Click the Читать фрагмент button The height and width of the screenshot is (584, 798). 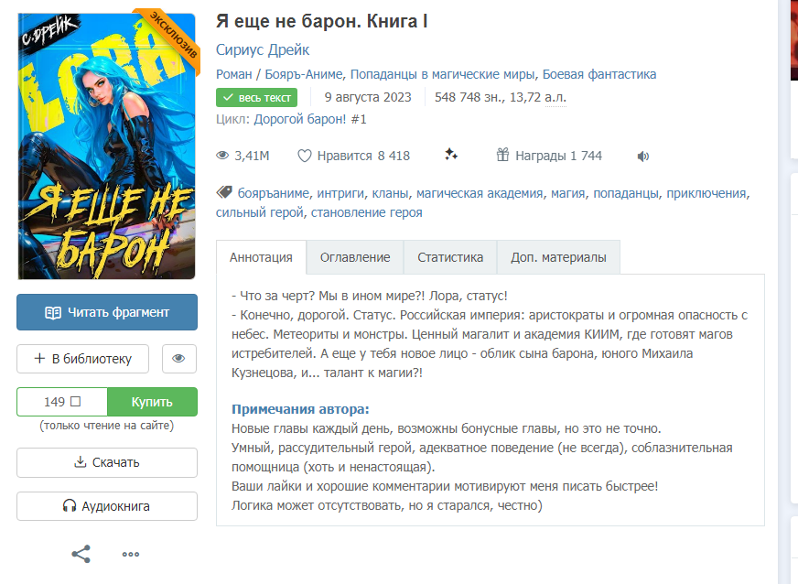click(107, 312)
